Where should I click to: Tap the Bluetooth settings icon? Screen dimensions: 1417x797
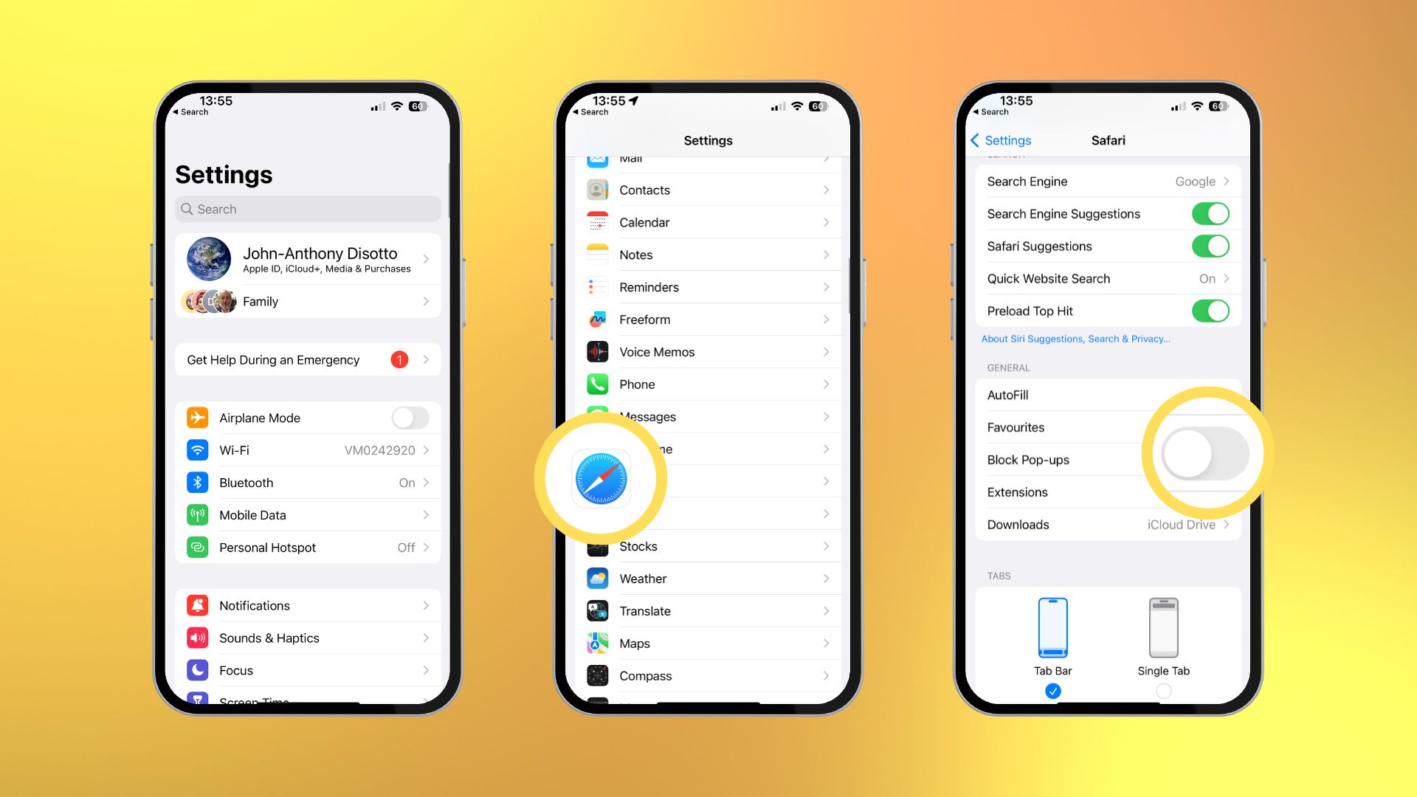click(198, 482)
